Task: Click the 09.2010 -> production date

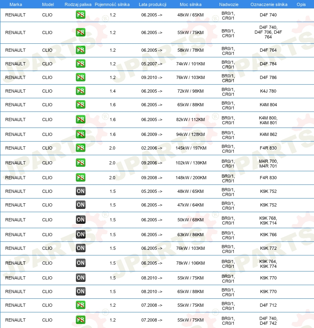Action: point(152,77)
